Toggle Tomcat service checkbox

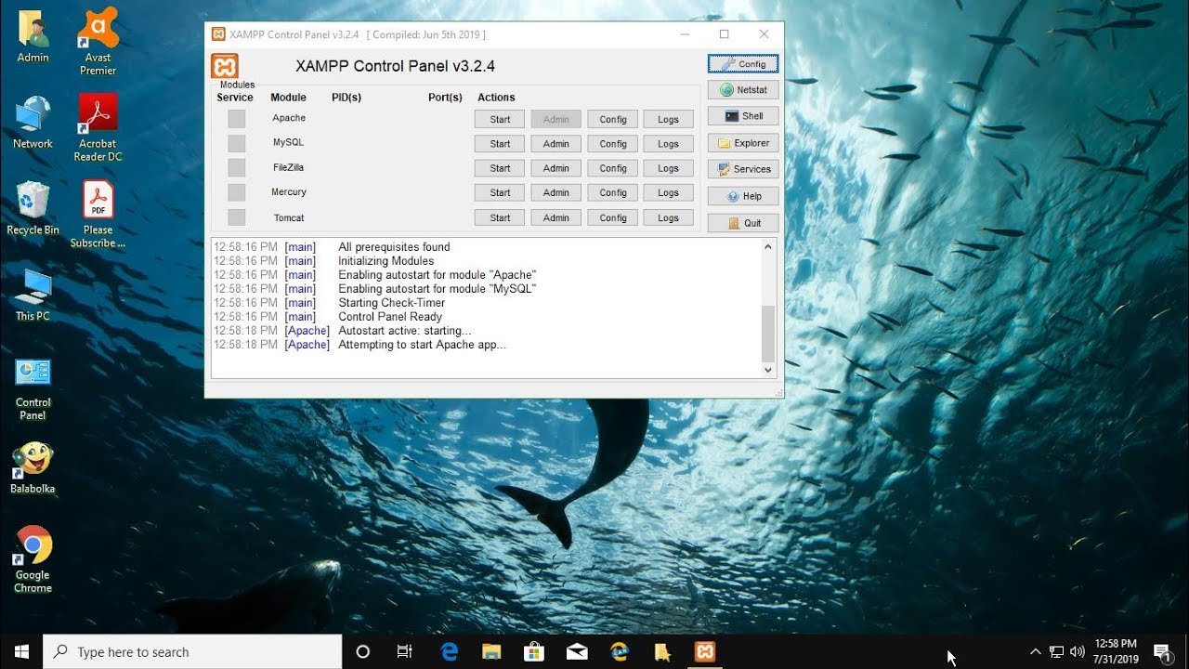click(237, 217)
